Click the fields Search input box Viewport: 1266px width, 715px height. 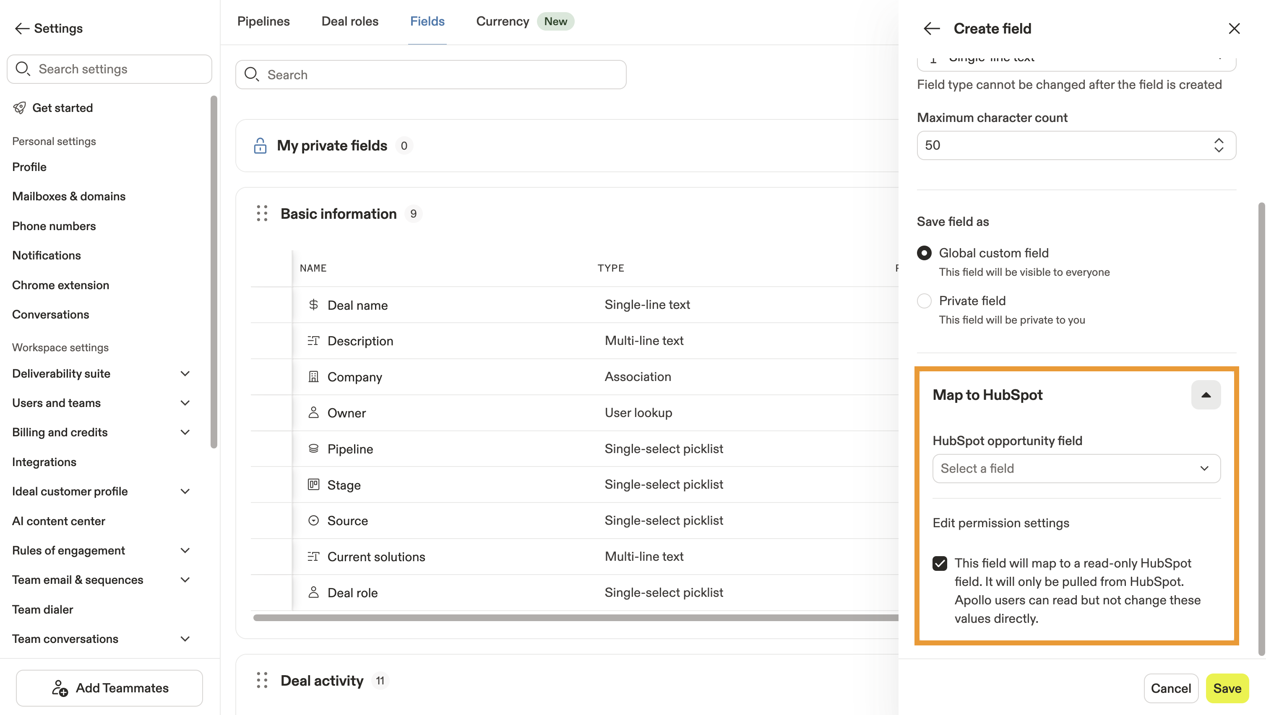click(x=431, y=75)
